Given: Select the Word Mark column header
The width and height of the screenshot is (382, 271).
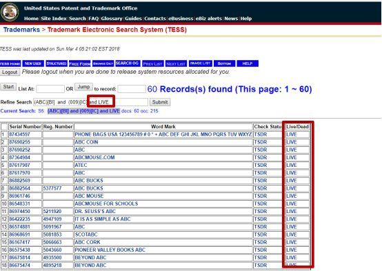Looking at the screenshot, I should (x=163, y=127).
